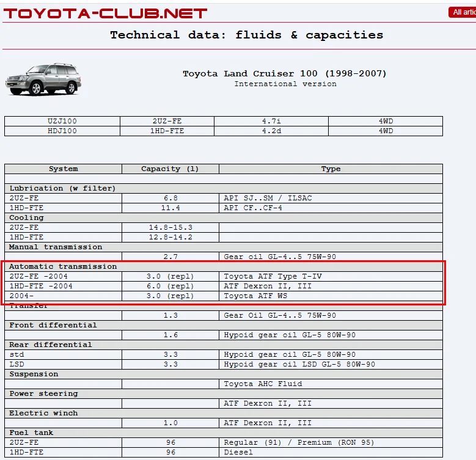The width and height of the screenshot is (476, 460).
Task: Click the TOYOTA-CLUB.NET logo
Action: 105,13
